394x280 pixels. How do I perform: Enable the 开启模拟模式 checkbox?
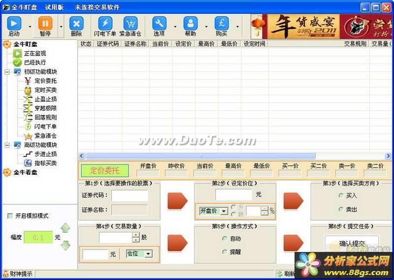[x=10, y=216]
